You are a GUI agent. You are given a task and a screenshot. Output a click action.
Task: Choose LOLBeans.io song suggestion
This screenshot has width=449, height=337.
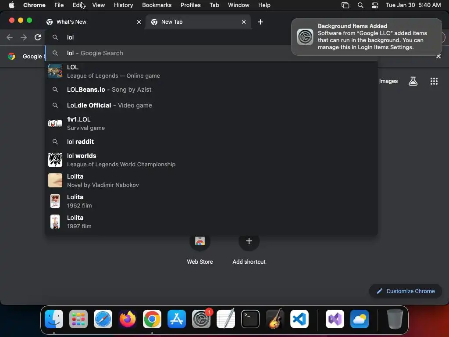211,90
